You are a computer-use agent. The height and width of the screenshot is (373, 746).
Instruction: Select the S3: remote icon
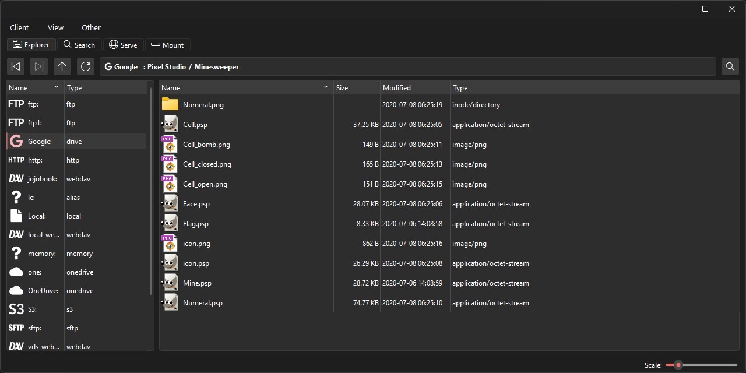(x=16, y=309)
